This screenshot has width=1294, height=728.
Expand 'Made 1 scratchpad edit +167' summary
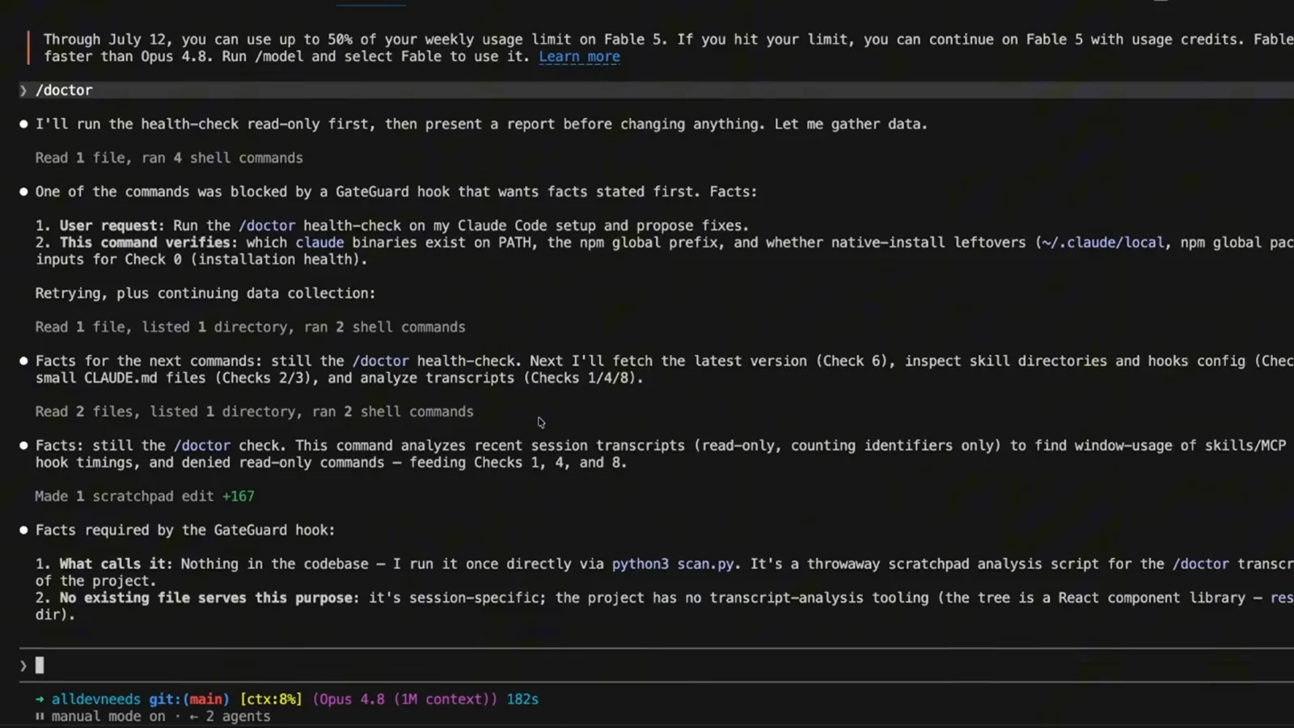point(145,496)
